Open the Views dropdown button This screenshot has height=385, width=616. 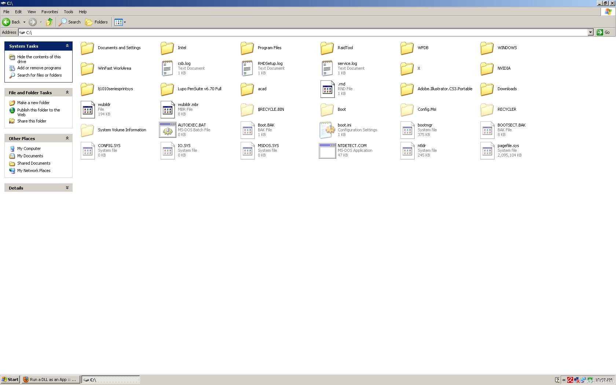tap(120, 22)
